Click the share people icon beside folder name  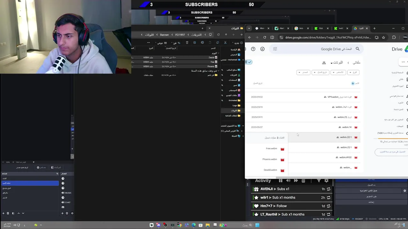[324, 63]
